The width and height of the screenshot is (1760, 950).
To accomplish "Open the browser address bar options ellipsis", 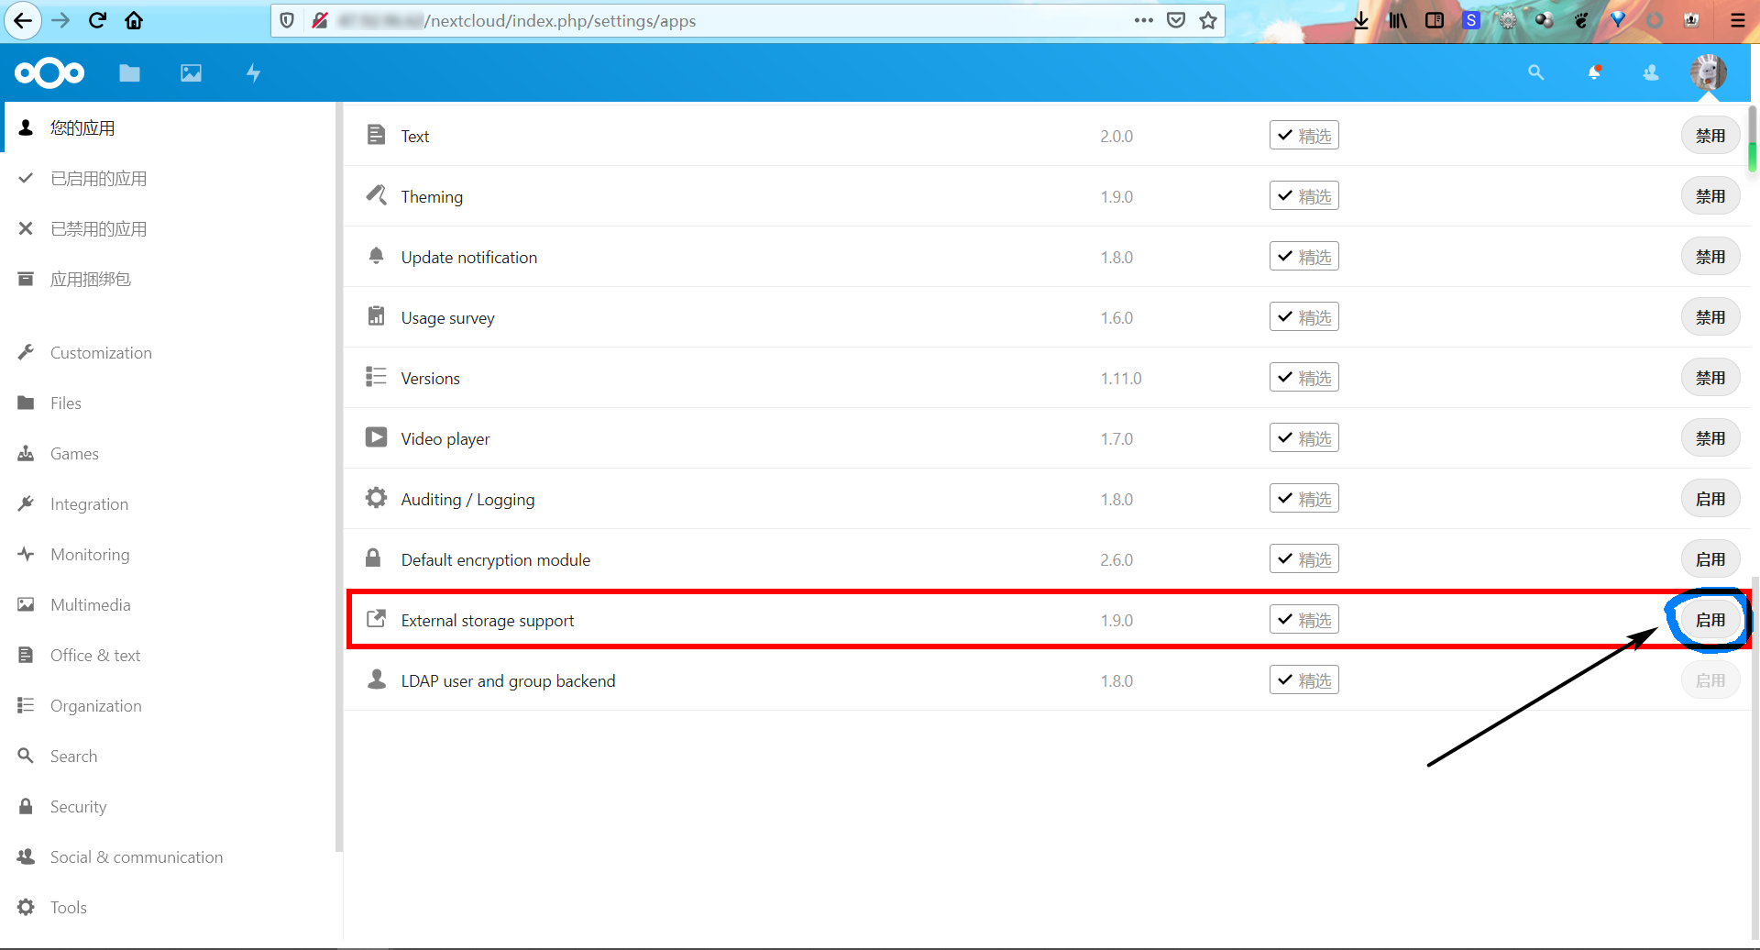I will tap(1144, 20).
